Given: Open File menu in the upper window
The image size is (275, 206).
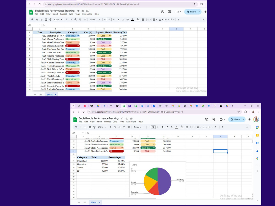Looking at the screenshot, I should (x=37, y=14).
